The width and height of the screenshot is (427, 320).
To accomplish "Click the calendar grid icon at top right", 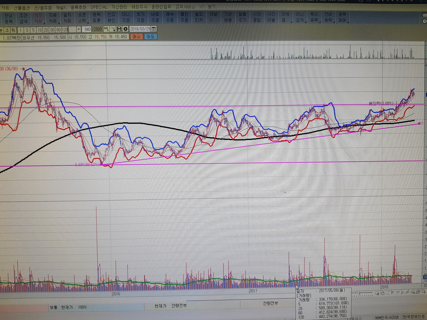I will click(x=424, y=14).
